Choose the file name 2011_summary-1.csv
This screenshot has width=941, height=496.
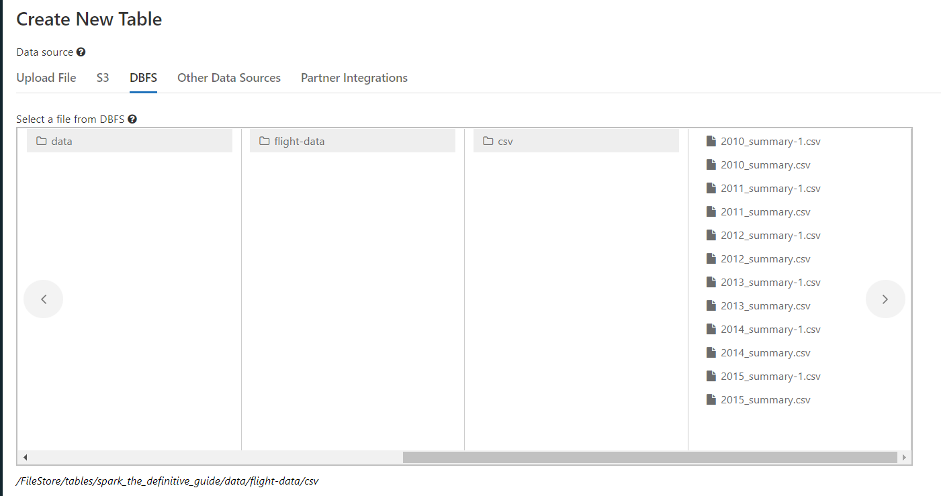pyautogui.click(x=770, y=189)
